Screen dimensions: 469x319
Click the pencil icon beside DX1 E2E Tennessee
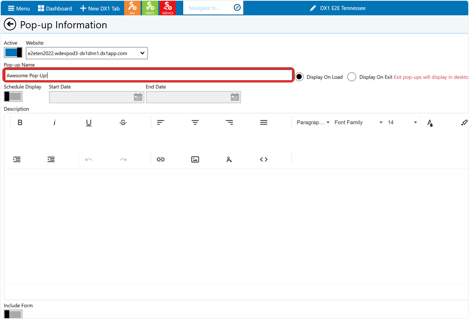pyautogui.click(x=313, y=8)
